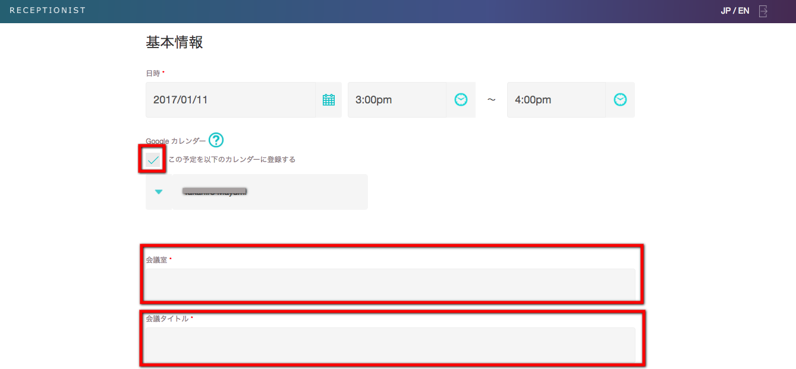
Task: Open the date picker calendar icon
Action: [x=328, y=100]
